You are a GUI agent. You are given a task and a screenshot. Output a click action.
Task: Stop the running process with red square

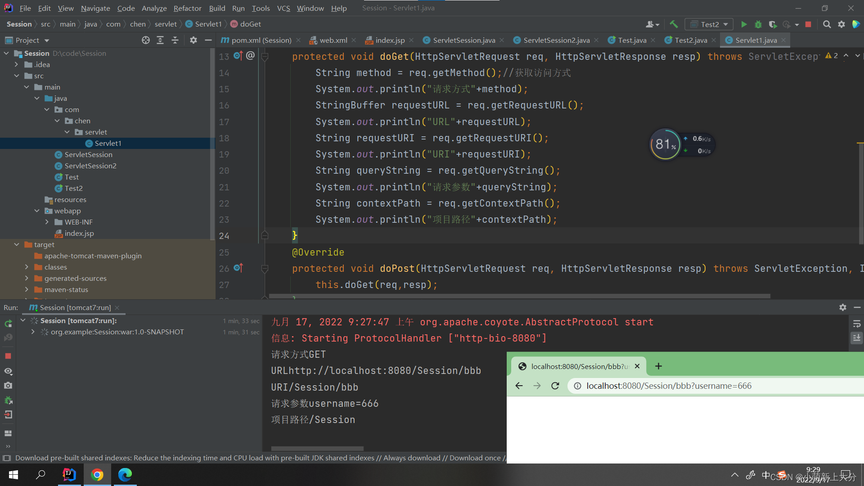[808, 24]
